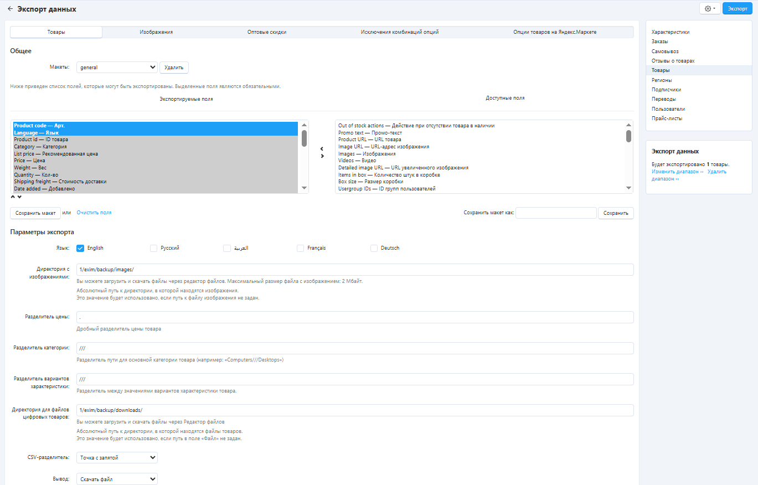Open the CSV-разделитель dropdown

tap(117, 458)
